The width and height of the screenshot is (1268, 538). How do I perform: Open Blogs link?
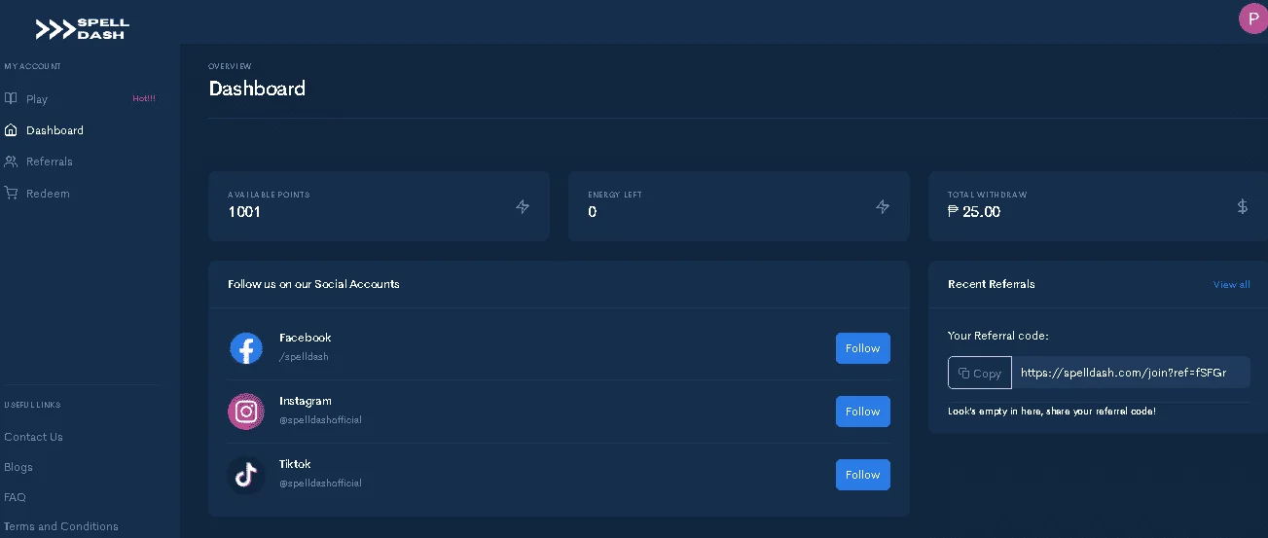pyautogui.click(x=18, y=467)
